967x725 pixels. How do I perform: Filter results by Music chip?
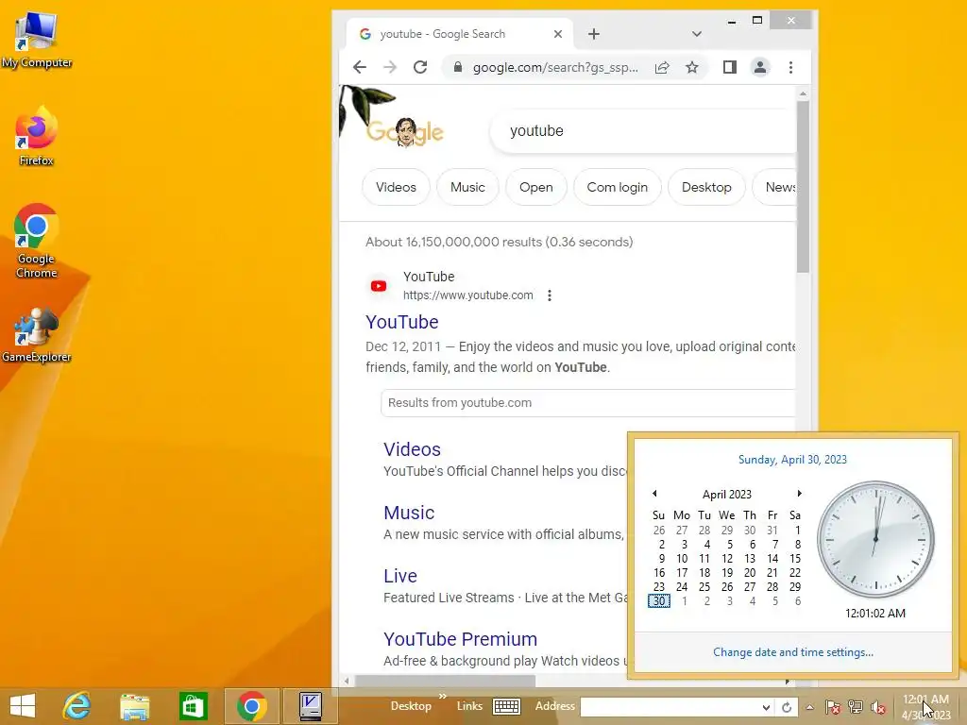467,187
